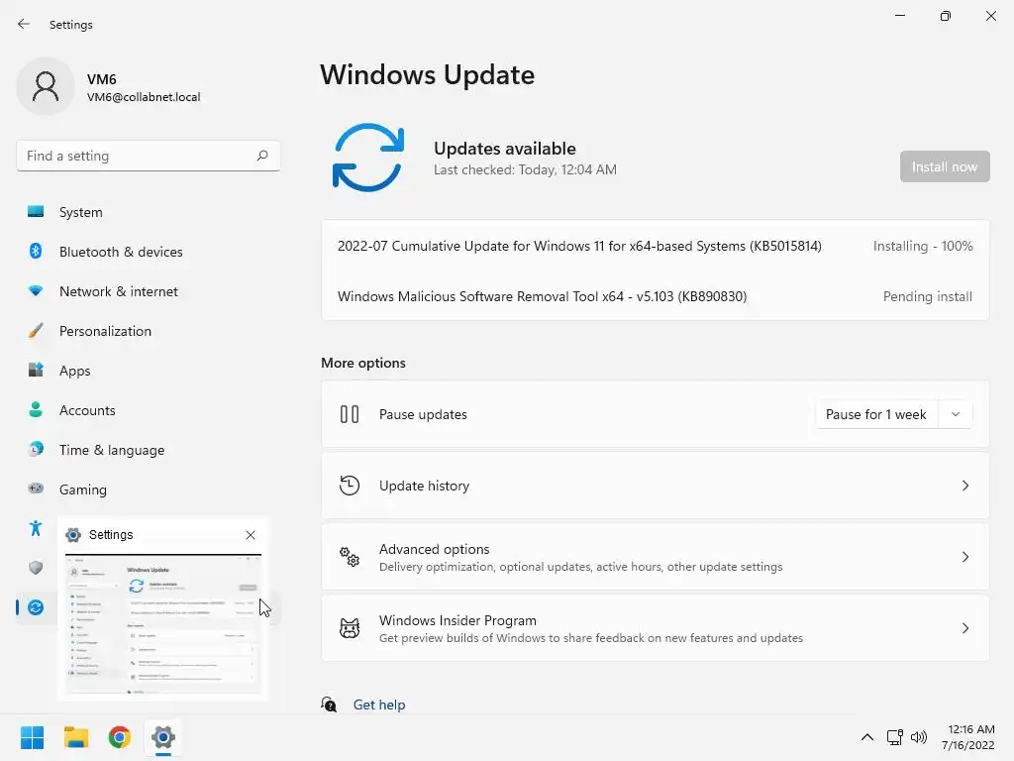Viewport: 1014px width, 761px height.
Task: Click the Pending install status text
Action: (927, 296)
